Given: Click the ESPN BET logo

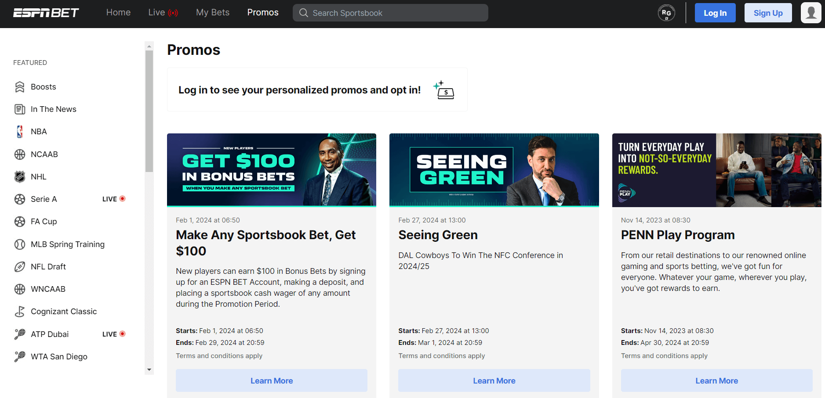Looking at the screenshot, I should [46, 13].
